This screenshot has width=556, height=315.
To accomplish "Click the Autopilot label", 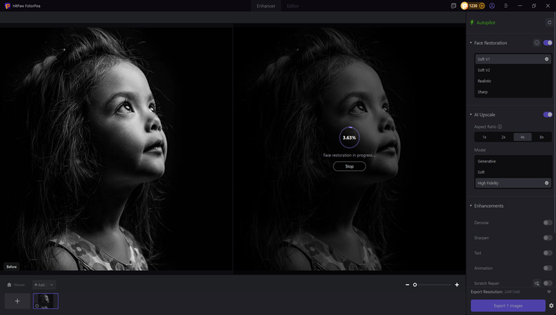I will (486, 22).
